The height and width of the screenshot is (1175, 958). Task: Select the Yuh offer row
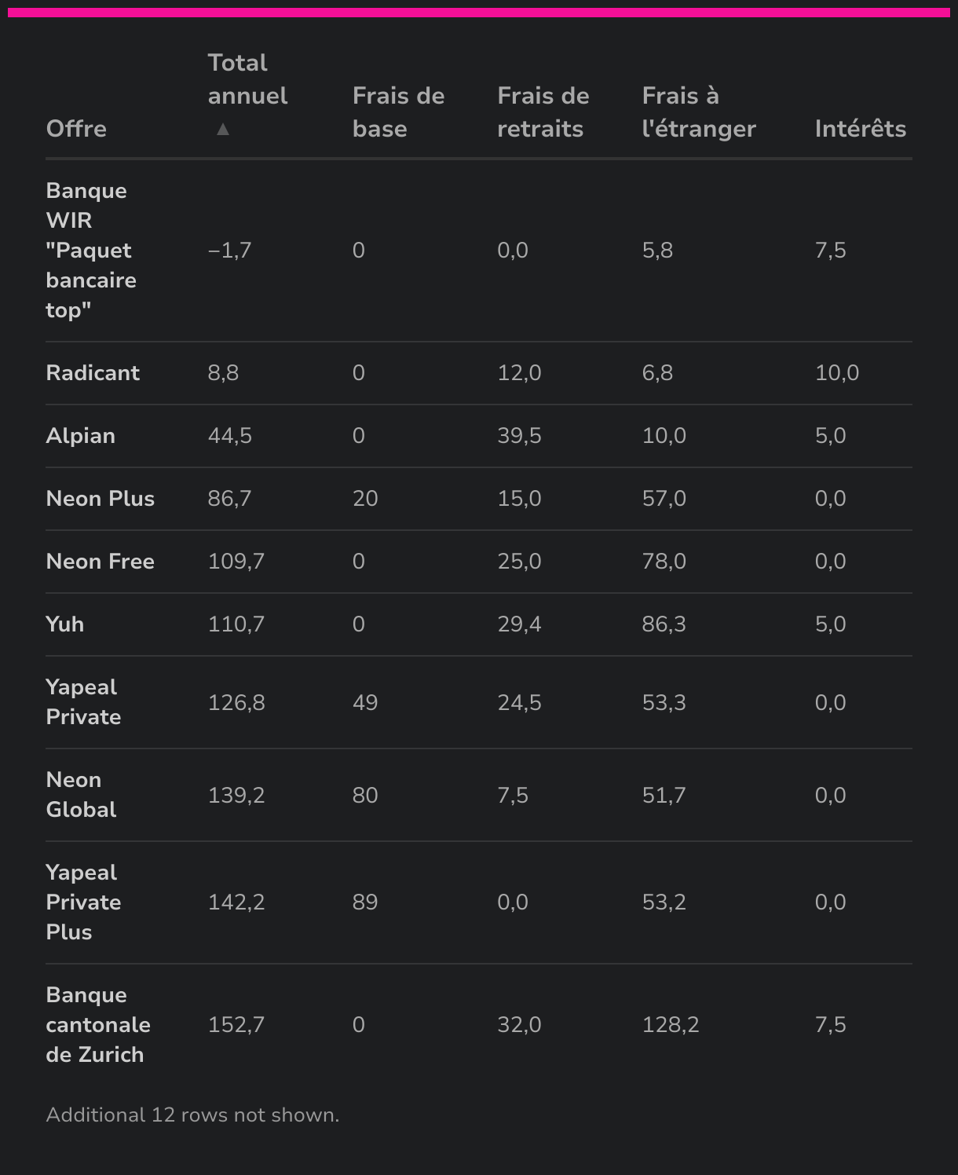click(479, 624)
